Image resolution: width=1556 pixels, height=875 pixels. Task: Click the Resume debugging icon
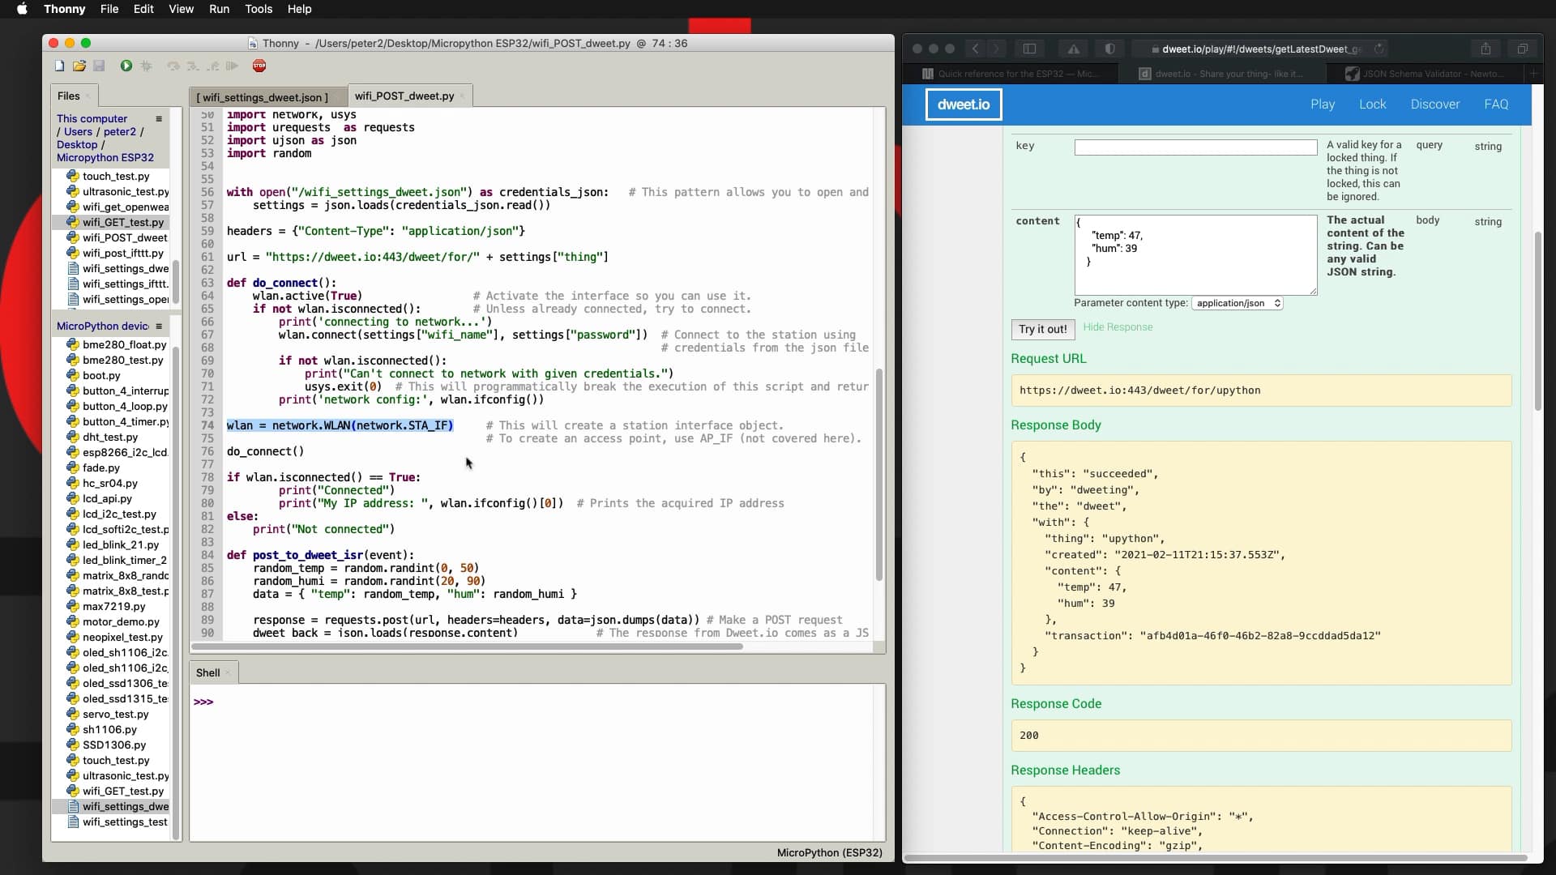pos(233,66)
